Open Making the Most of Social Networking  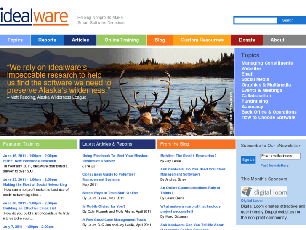(x=35, y=184)
